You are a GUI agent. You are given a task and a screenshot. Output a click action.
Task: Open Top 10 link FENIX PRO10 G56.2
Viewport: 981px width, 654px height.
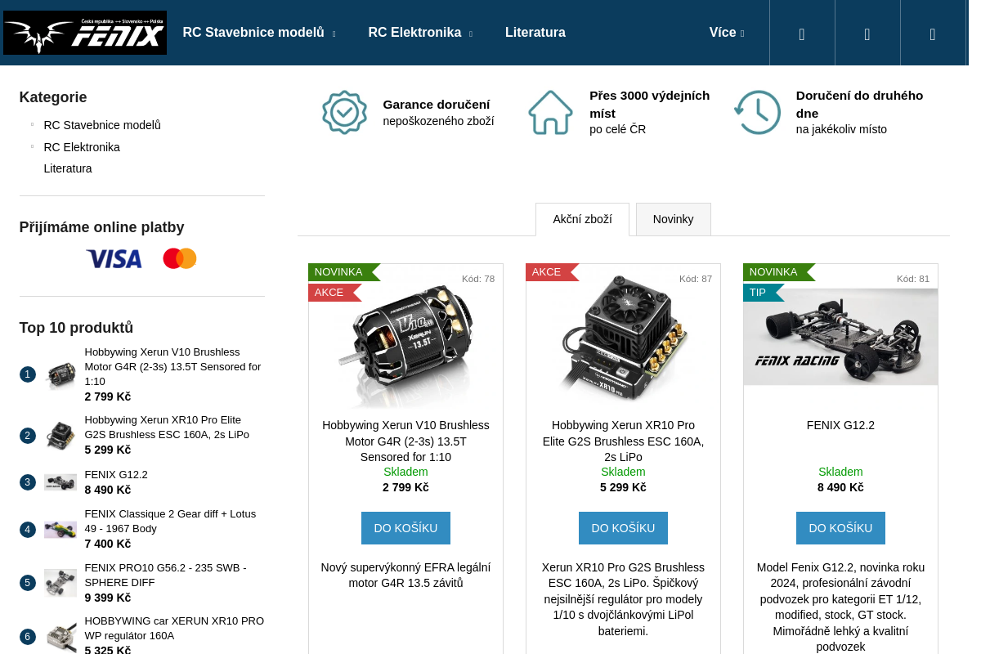165,576
